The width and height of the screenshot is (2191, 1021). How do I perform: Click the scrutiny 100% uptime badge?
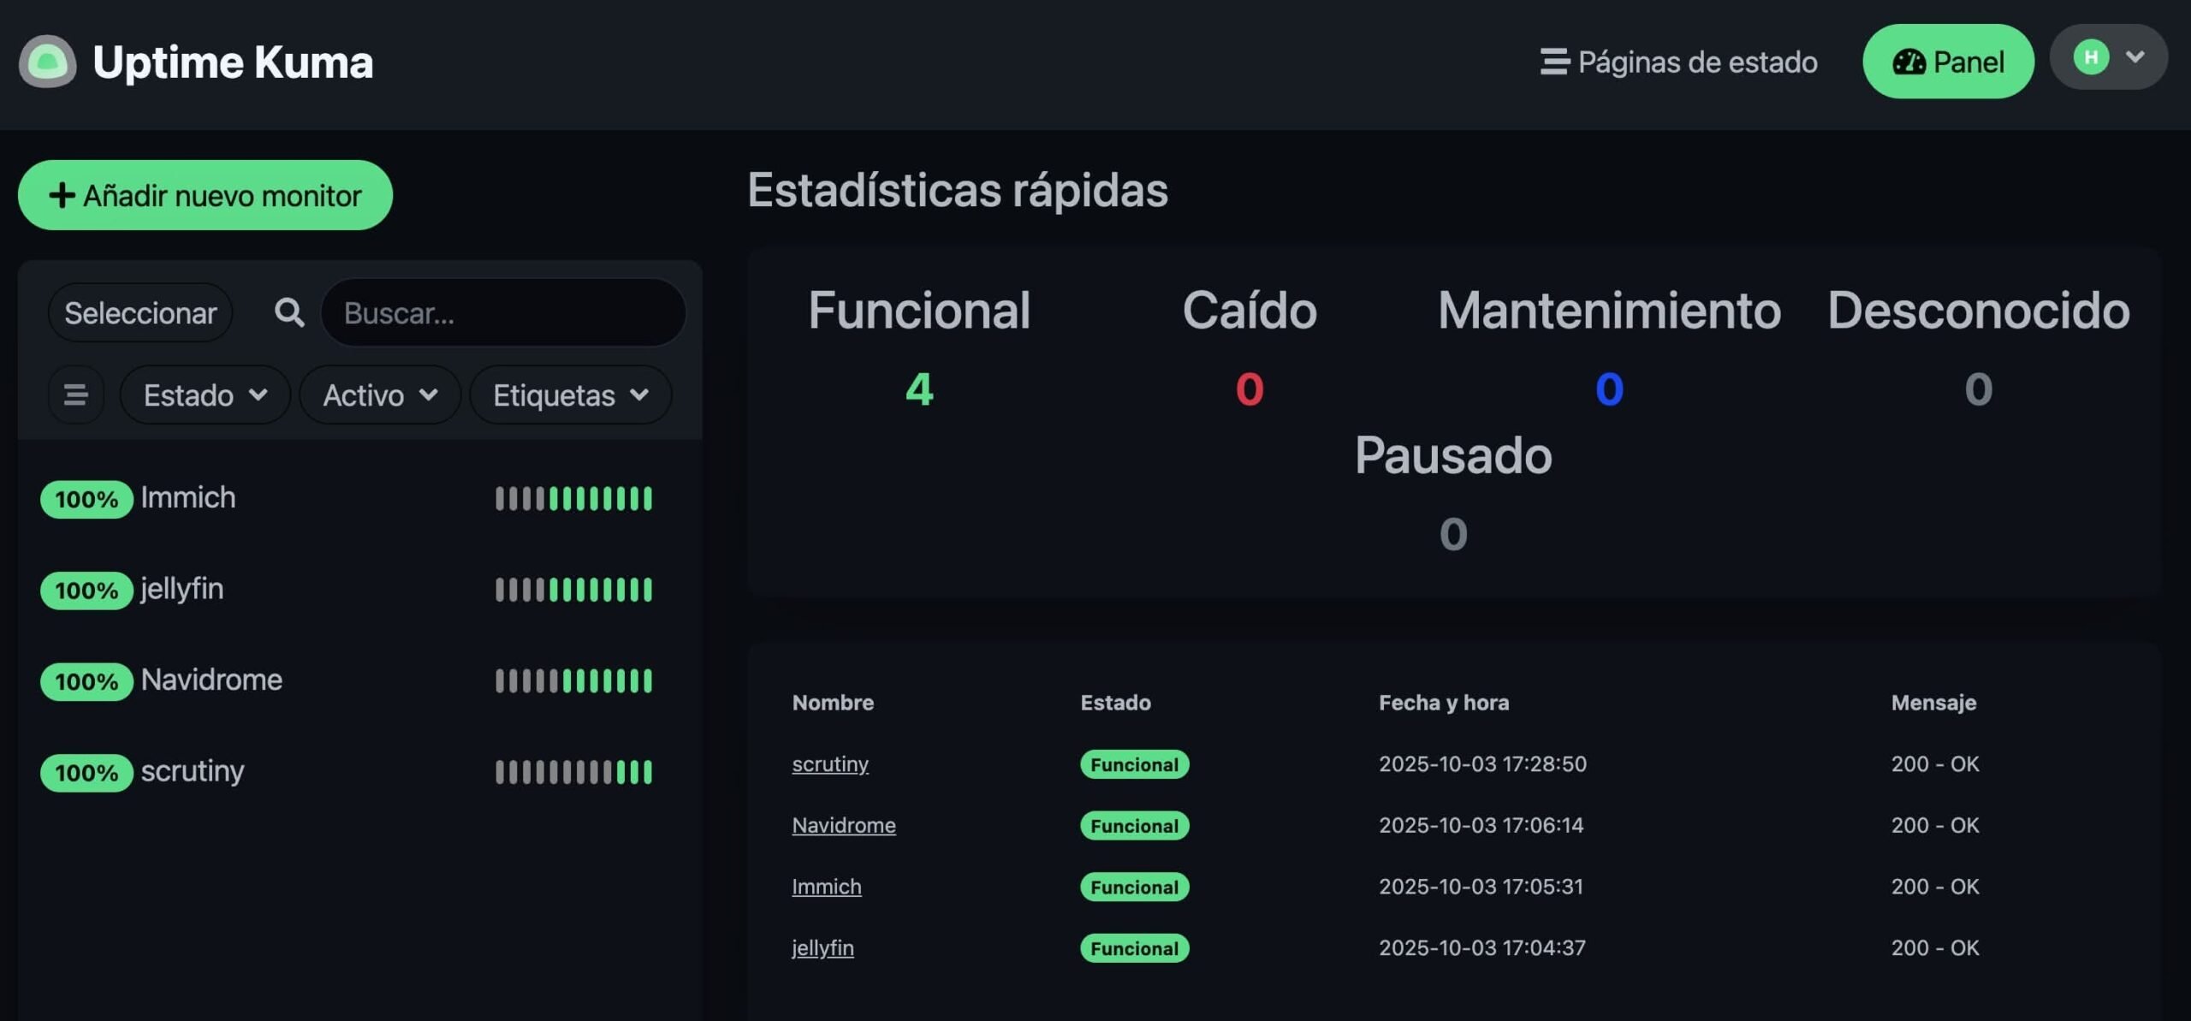click(86, 773)
